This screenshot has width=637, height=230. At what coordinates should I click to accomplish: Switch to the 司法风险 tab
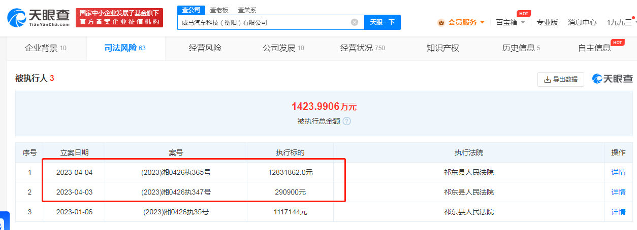[125, 48]
